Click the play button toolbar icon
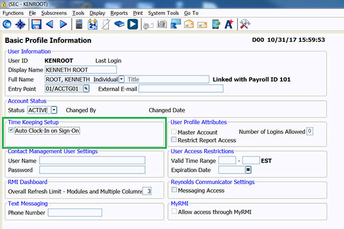 click(x=132, y=24)
